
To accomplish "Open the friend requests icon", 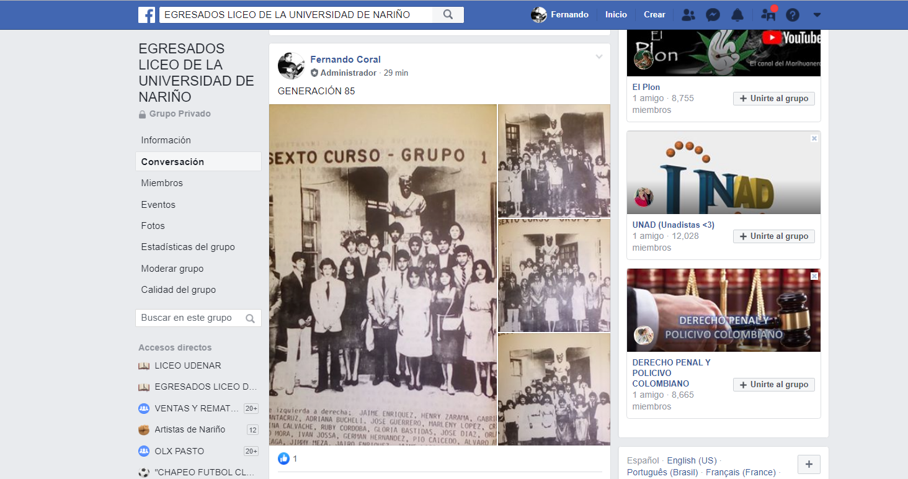I will click(x=688, y=15).
